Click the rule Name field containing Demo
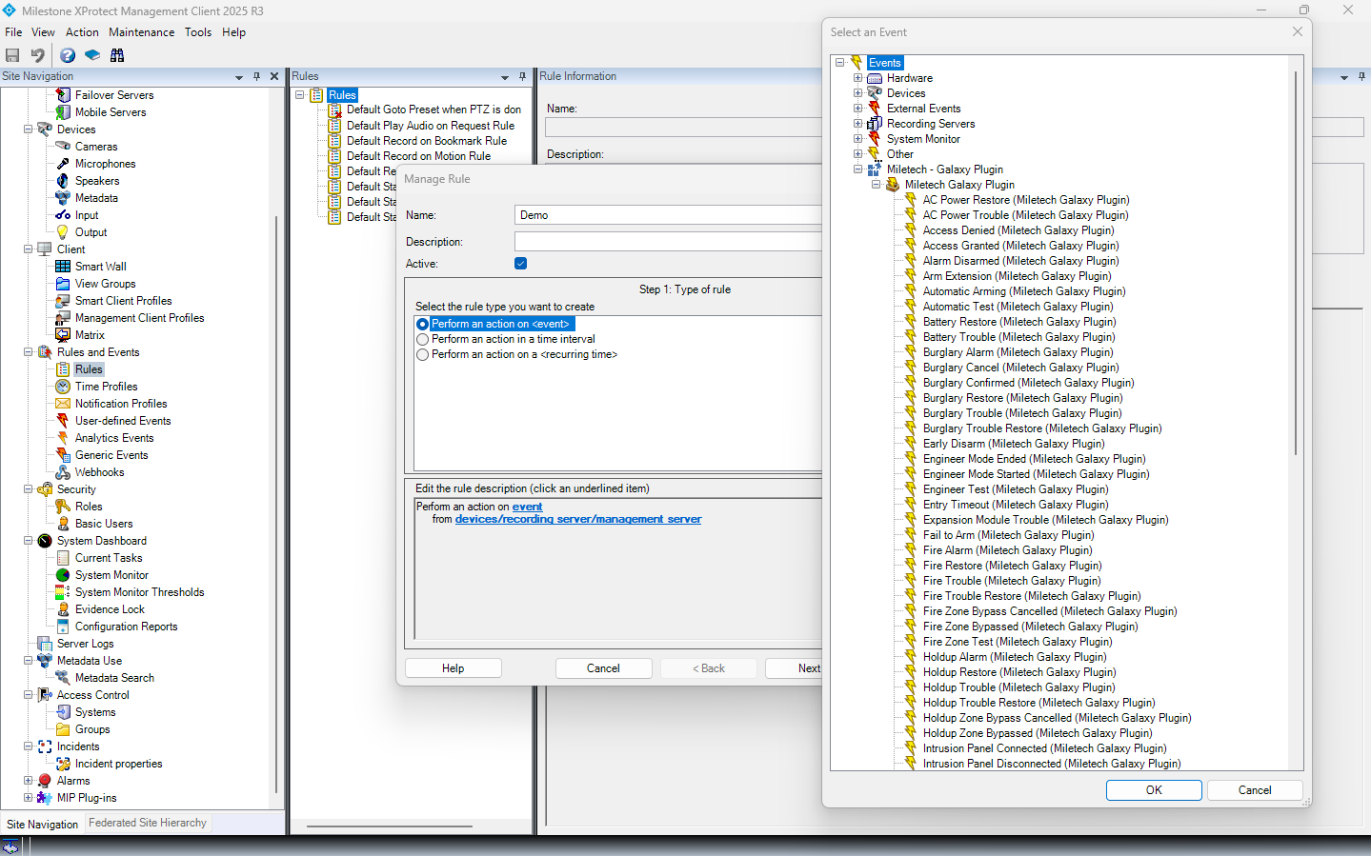1371x856 pixels. click(x=668, y=215)
